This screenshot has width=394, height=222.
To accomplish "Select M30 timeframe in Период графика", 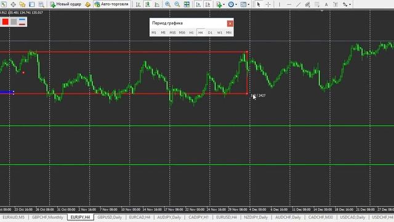I will (182, 33).
